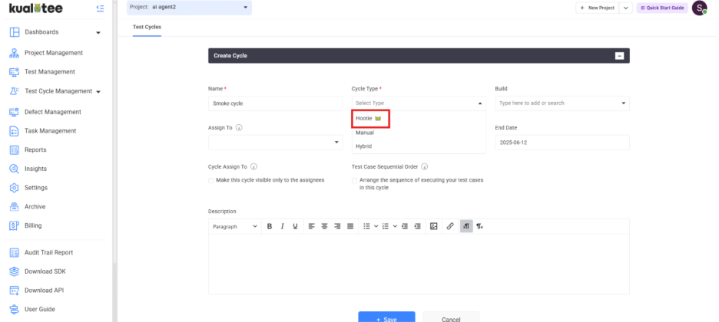Click the Name field containing Smoke cycle
This screenshot has width=719, height=322.
coord(275,103)
